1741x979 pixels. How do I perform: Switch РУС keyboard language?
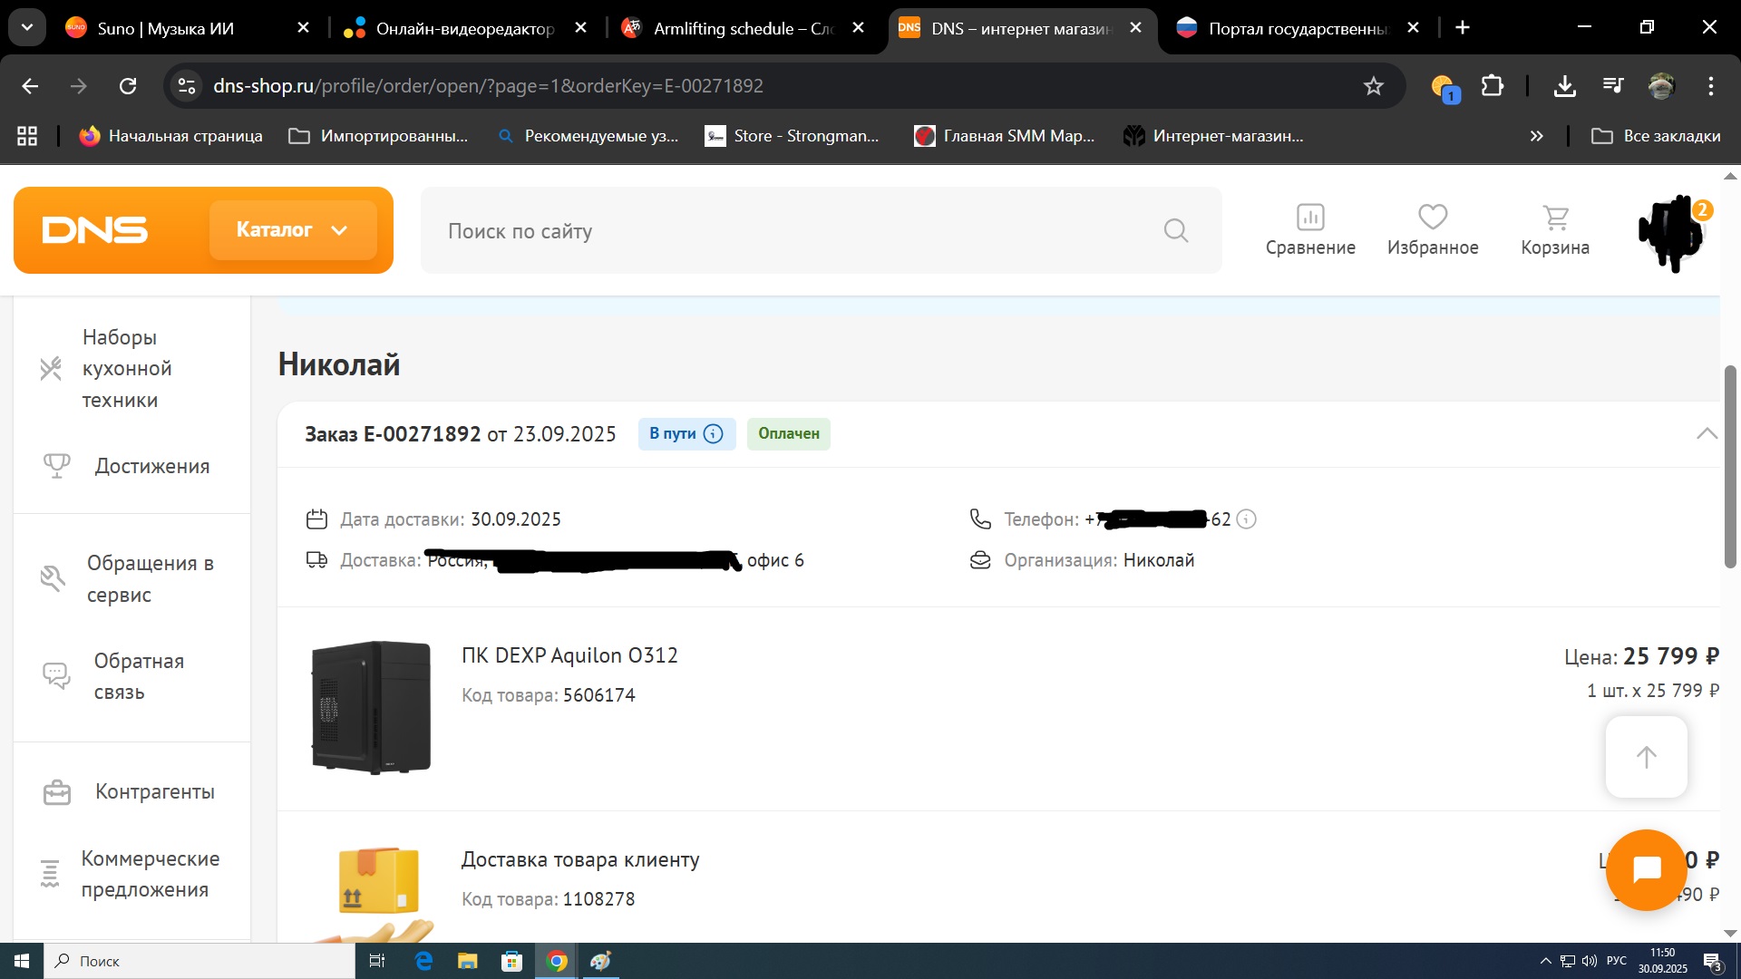(x=1616, y=961)
